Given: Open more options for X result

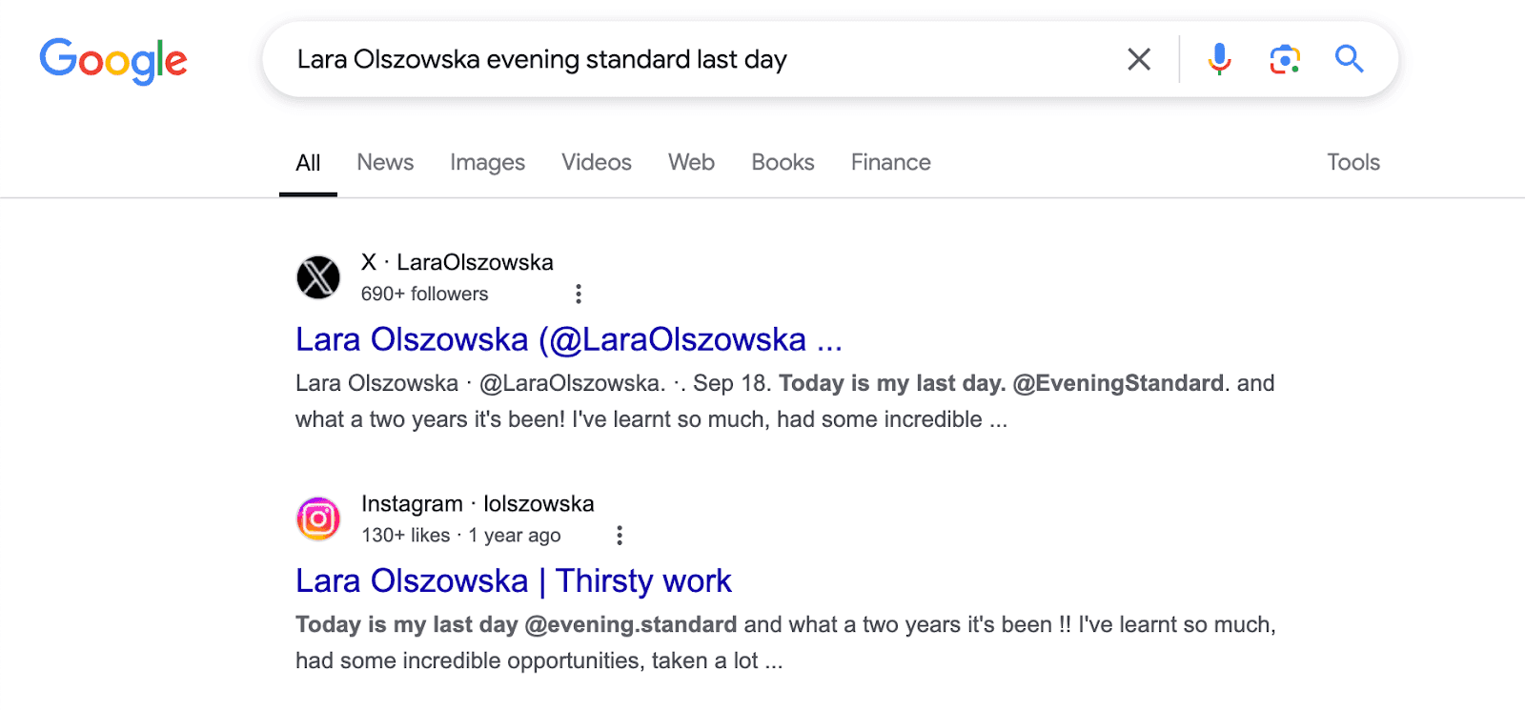Looking at the screenshot, I should (579, 294).
